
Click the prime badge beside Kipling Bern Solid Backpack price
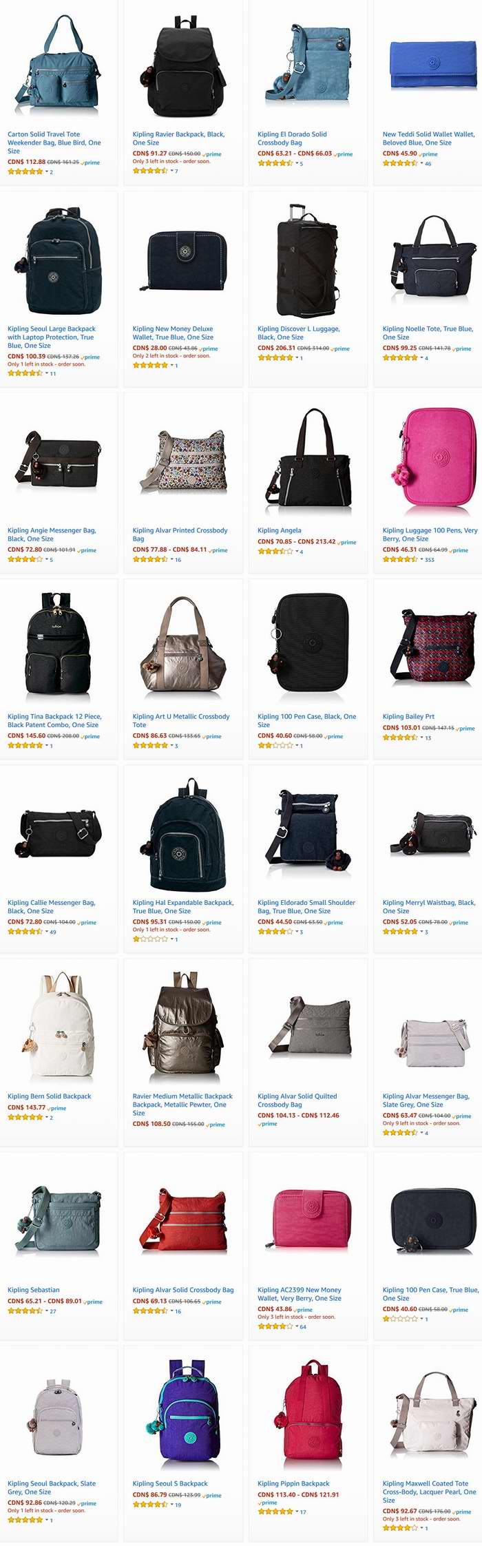[56, 1108]
